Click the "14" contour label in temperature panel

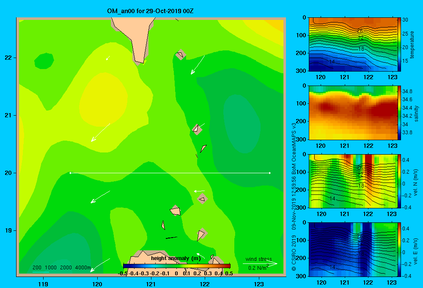tap(332, 62)
